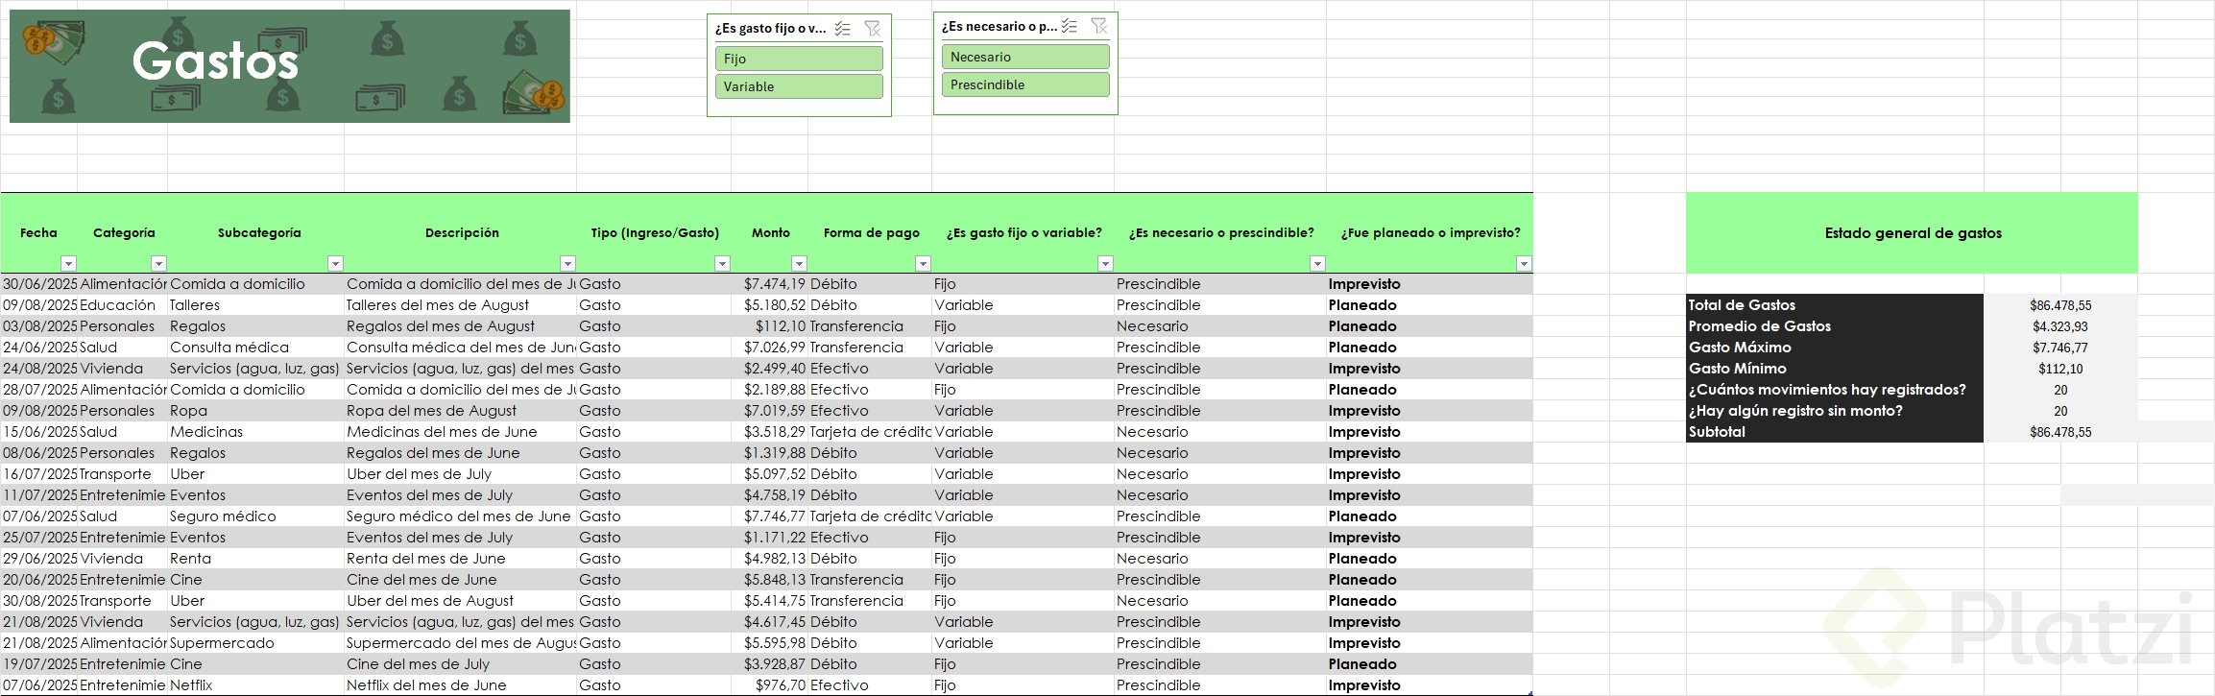This screenshot has height=696, width=2215.
Task: Toggle multi-select in the necesario slicer
Action: point(1069,27)
